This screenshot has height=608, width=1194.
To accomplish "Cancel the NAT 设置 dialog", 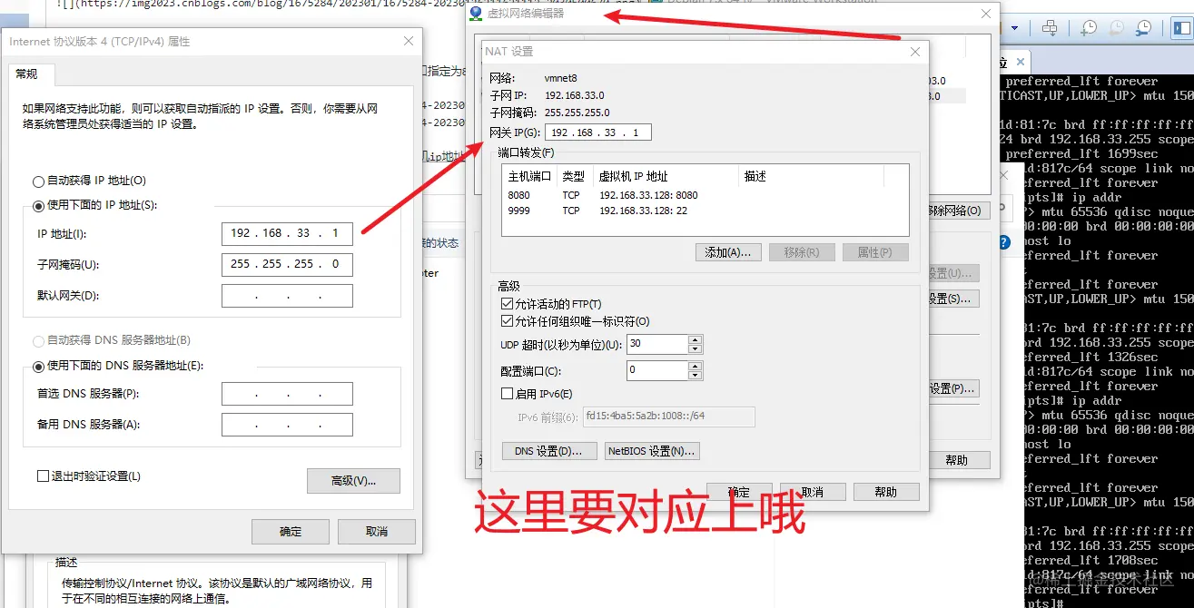I will 813,492.
